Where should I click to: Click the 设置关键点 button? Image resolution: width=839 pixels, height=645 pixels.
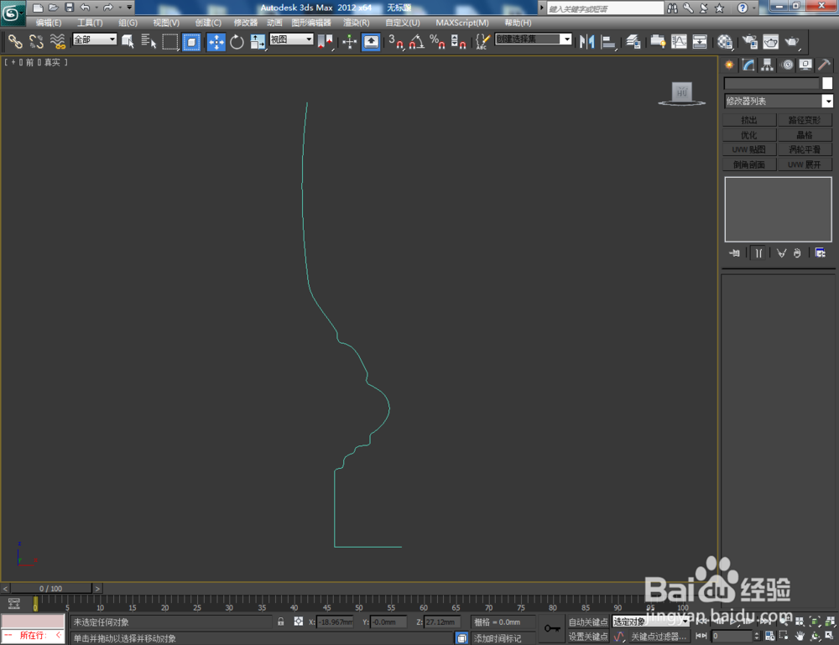588,636
